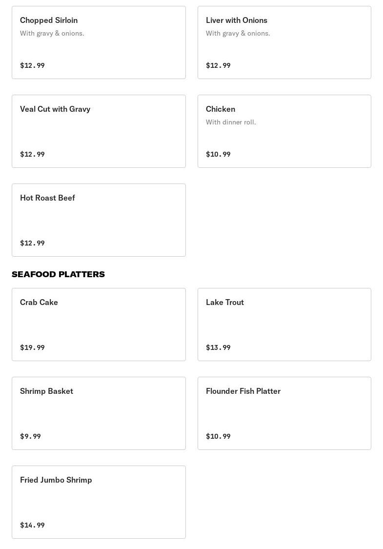Click the $12.99 price on Hot Roast Beef
Screen dimensions: 383x549
pyautogui.click(x=32, y=243)
